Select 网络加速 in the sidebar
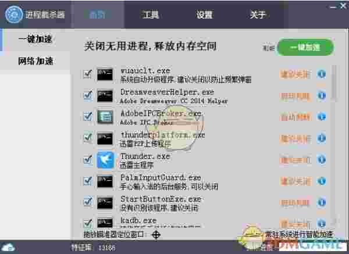Image resolution: width=349 pixels, height=254 pixels. pyautogui.click(x=35, y=61)
